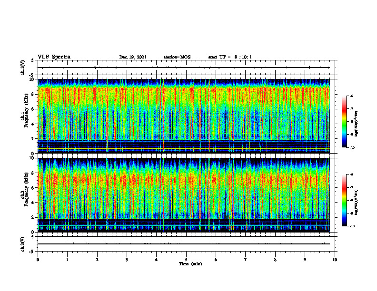The width and height of the screenshot is (377, 291).
Task: Click the ch.1 "Frequency (kHz)" axis label
Action: click(x=26, y=110)
